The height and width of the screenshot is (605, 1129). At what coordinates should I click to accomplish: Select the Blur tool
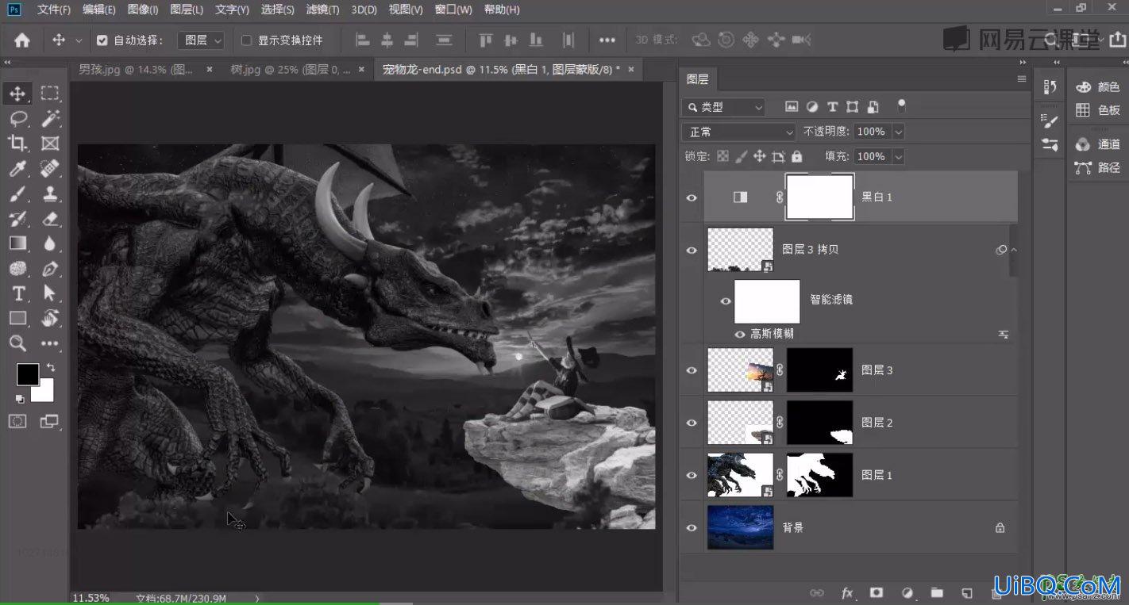(50, 243)
